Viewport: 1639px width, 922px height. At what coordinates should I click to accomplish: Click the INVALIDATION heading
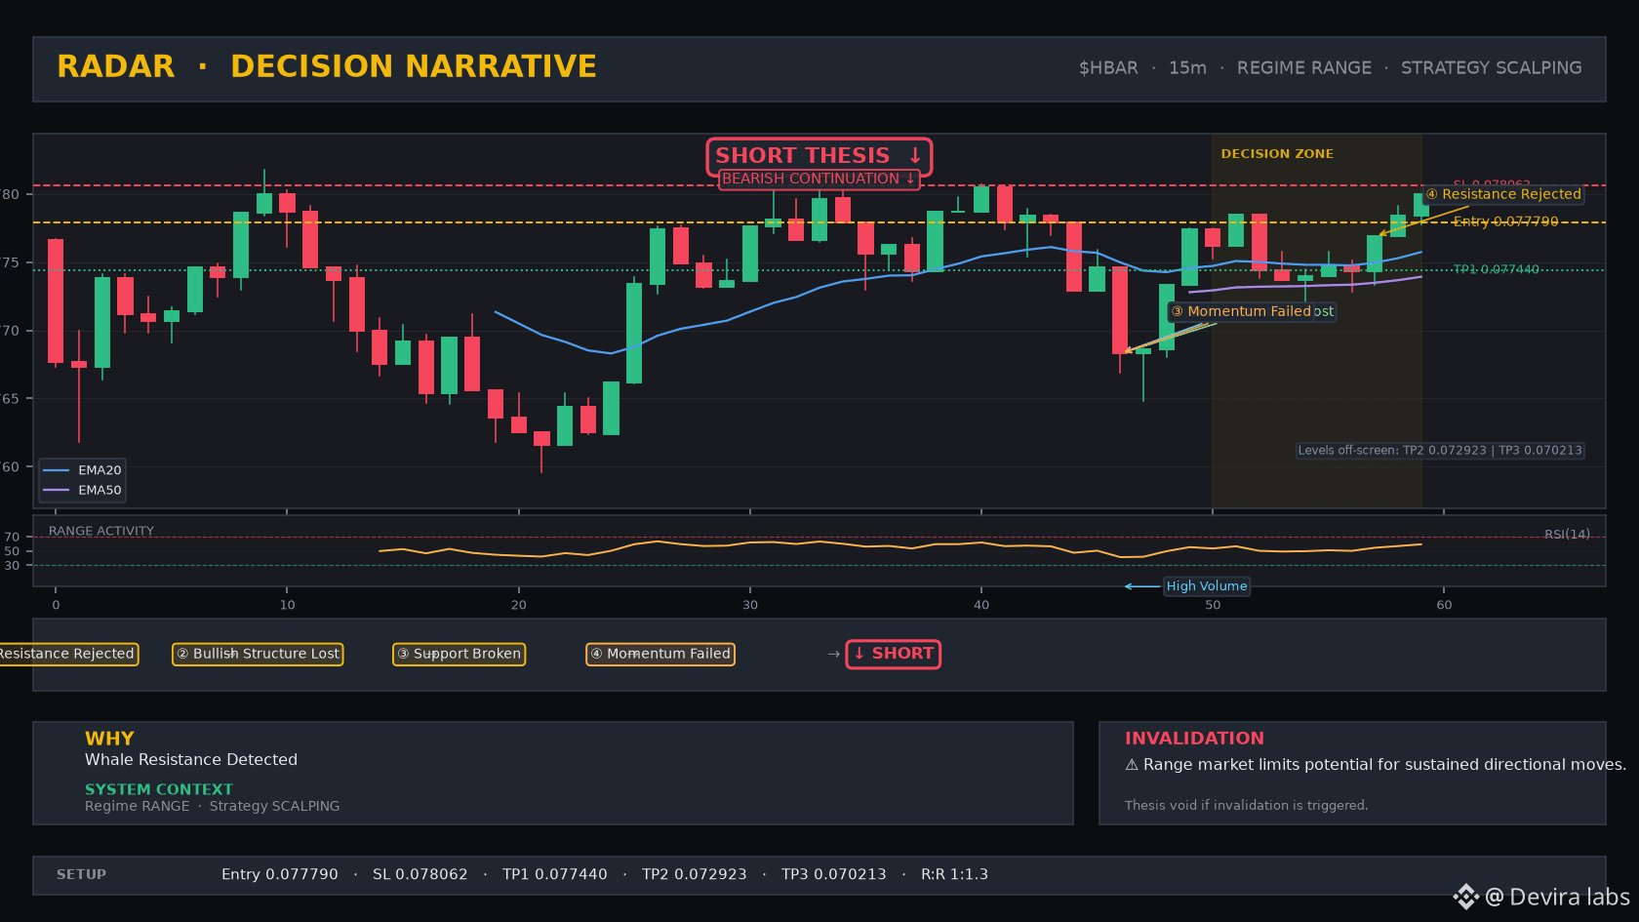click(x=1194, y=739)
